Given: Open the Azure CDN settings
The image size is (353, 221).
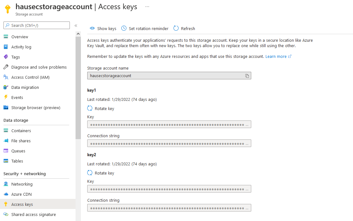Looking at the screenshot, I should (x=21, y=194).
